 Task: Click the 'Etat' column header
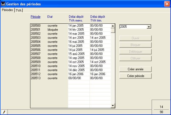click(x=50, y=17)
